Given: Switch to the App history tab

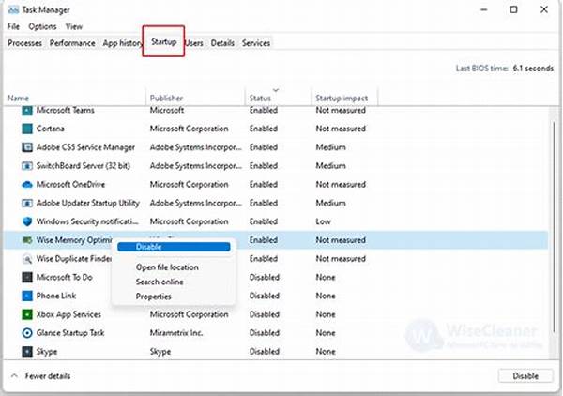Looking at the screenshot, I should point(122,43).
